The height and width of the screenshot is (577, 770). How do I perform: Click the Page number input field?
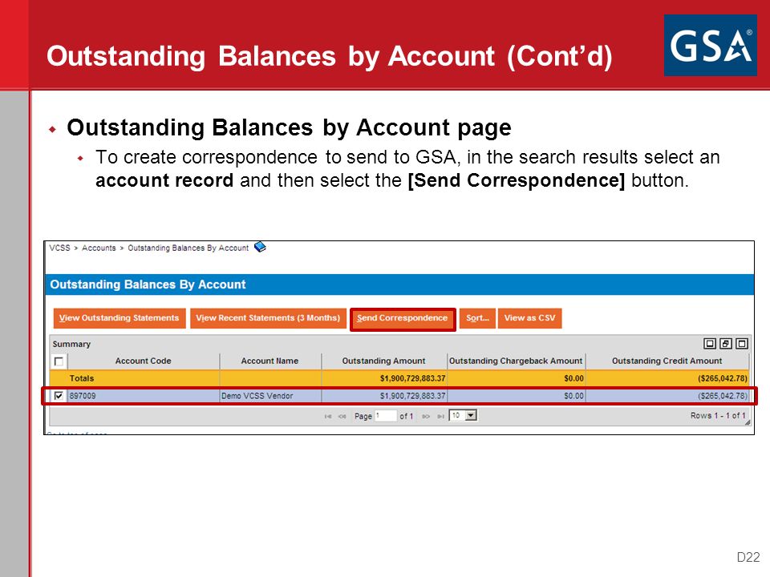(x=386, y=416)
